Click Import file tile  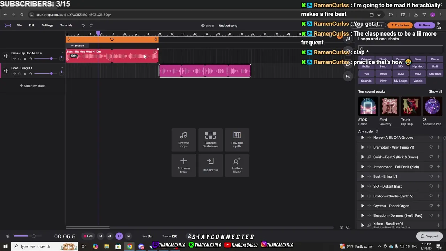click(210, 166)
